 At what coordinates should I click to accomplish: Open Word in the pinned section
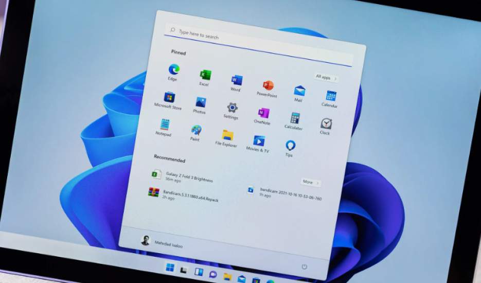[x=237, y=80]
